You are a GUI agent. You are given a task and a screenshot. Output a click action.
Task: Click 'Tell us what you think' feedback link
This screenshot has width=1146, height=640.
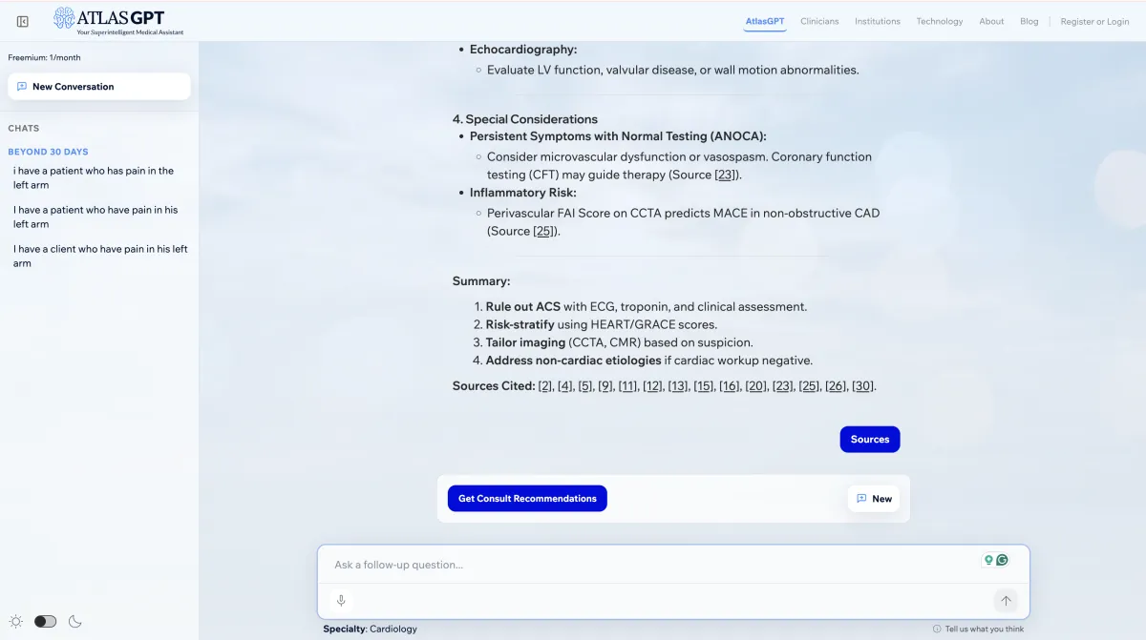click(979, 629)
